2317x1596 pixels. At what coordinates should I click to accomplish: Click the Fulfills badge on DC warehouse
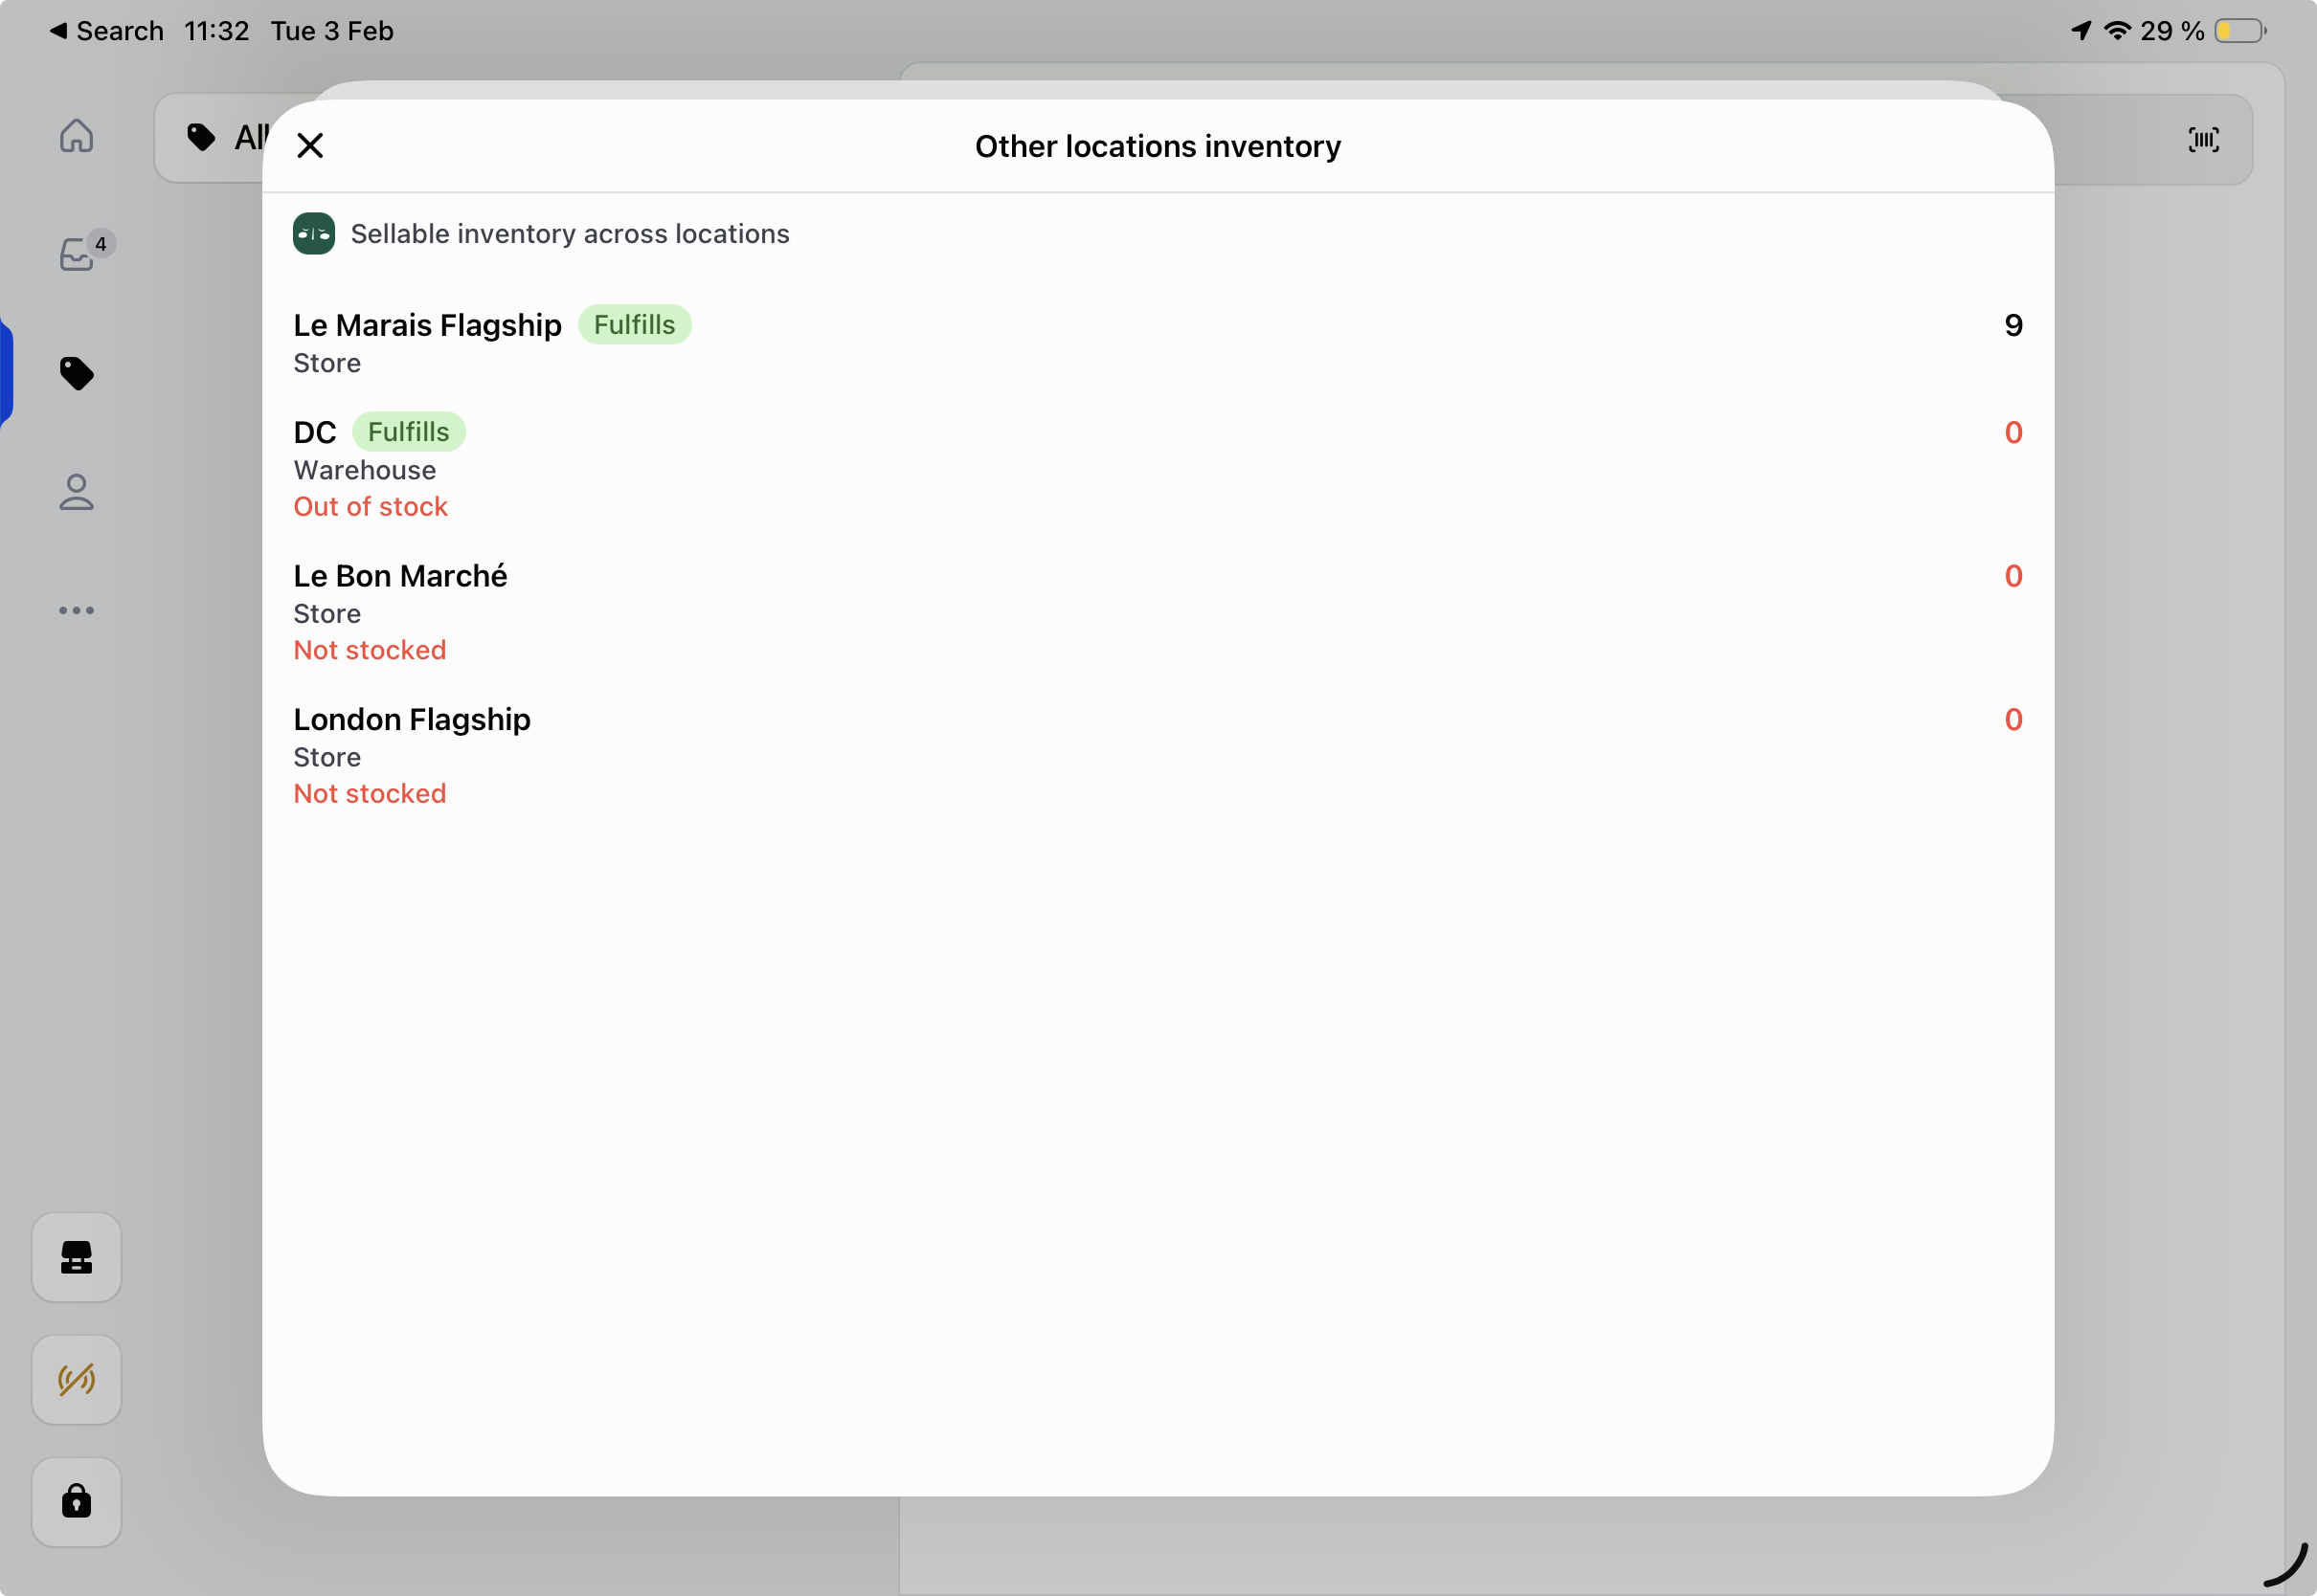click(x=409, y=431)
